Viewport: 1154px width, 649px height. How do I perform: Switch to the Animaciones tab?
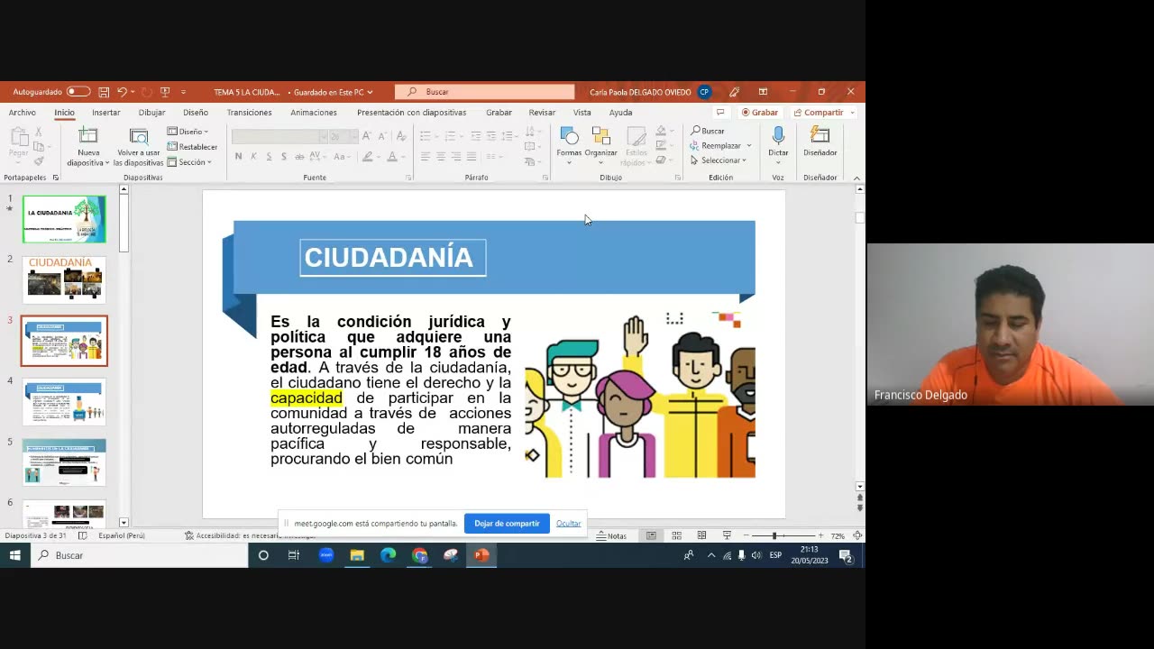coord(314,113)
